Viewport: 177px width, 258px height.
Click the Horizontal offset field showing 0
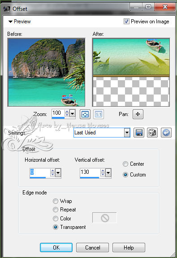click(40, 172)
